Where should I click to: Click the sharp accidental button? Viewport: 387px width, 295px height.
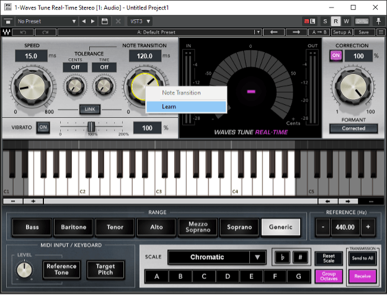point(300,258)
